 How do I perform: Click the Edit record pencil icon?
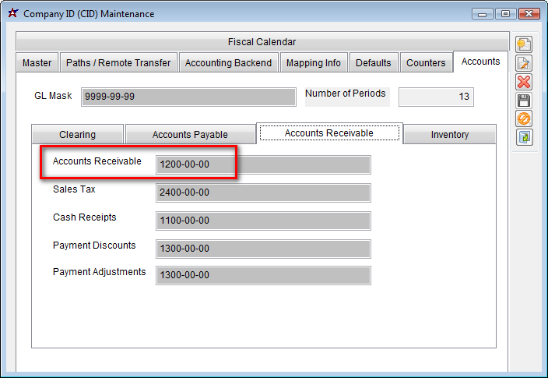pos(524,64)
